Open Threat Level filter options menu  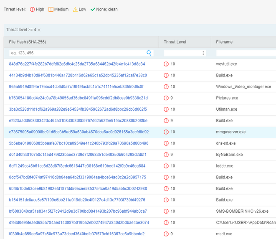click(203, 53)
